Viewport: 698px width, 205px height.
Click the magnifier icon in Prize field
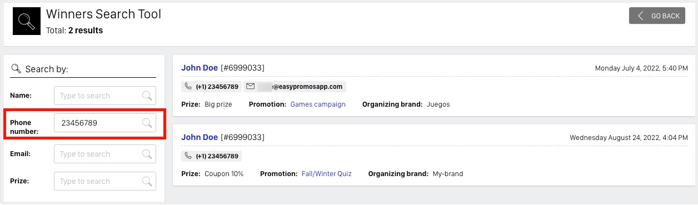click(147, 181)
